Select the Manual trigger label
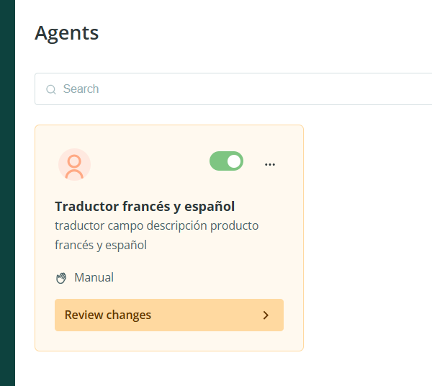 point(94,277)
